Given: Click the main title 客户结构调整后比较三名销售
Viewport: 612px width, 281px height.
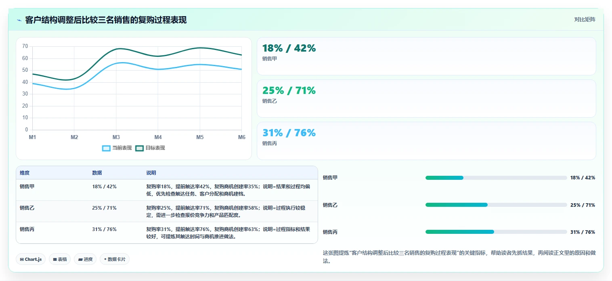Looking at the screenshot, I should click(x=106, y=20).
